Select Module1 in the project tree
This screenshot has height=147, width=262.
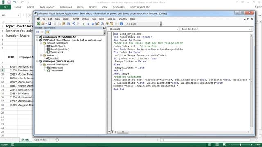pos(54,58)
